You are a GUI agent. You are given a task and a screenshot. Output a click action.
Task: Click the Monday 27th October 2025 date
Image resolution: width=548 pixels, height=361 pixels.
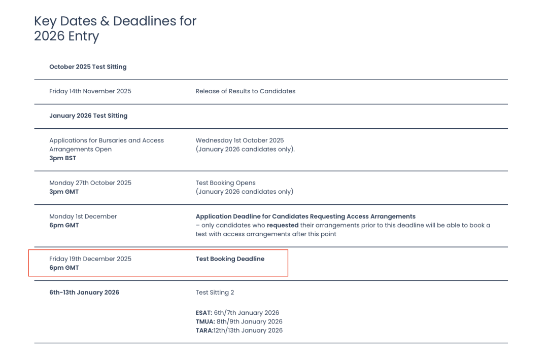point(90,183)
